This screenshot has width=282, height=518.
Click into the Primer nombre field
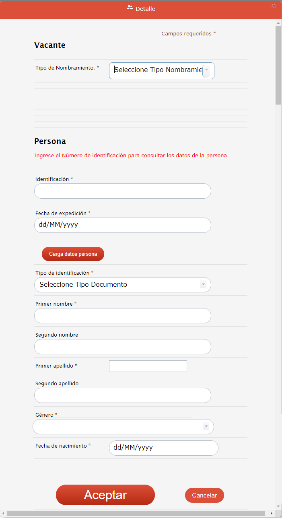click(123, 316)
